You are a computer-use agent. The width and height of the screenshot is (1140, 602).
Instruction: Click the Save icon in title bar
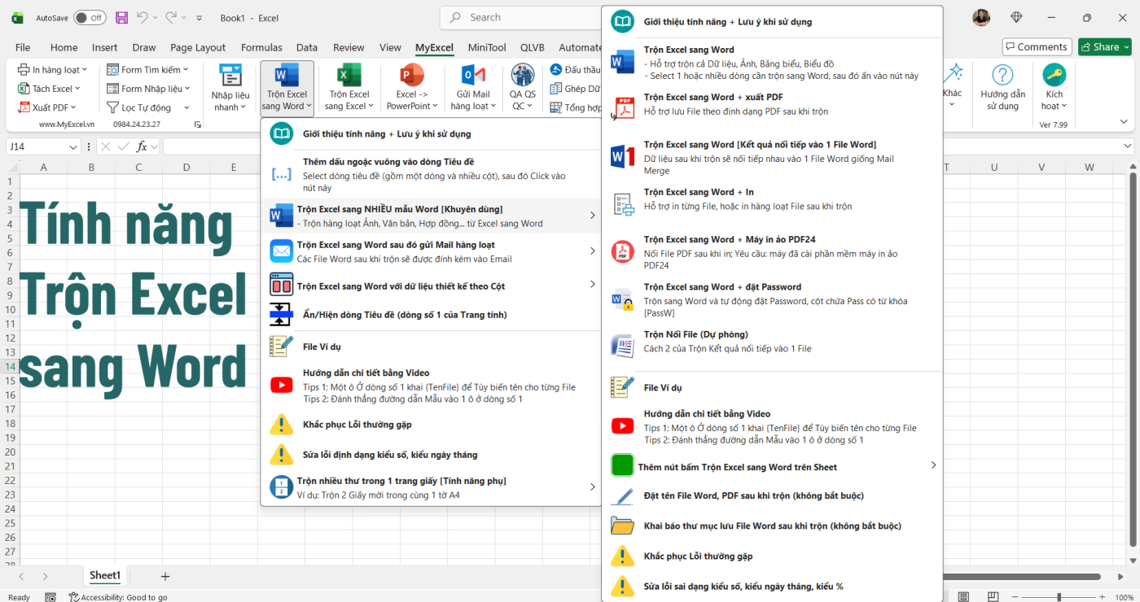[x=121, y=17]
